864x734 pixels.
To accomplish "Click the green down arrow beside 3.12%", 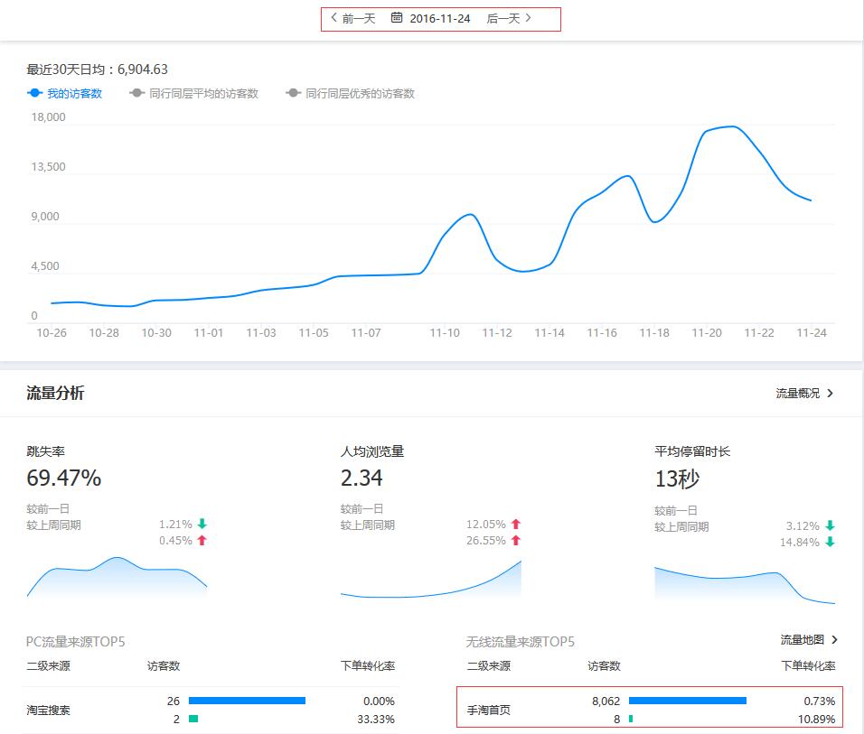I will point(829,525).
